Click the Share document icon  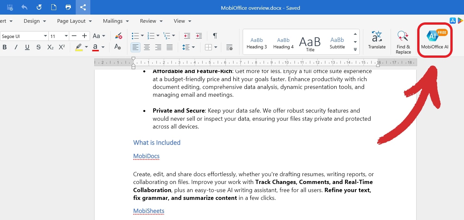[83, 7]
